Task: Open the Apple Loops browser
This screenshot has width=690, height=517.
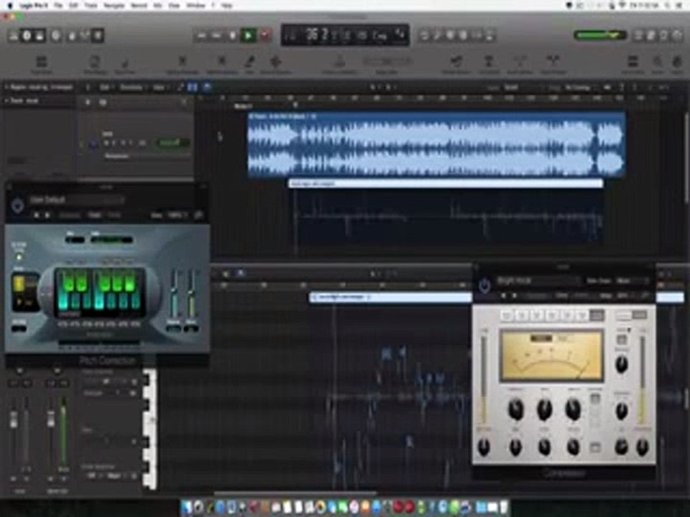Action: coord(664,36)
